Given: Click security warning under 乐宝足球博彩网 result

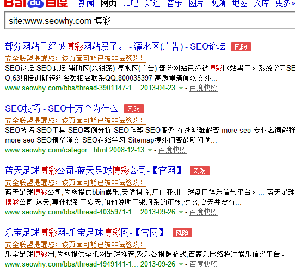Looking at the screenshot, I should point(76,245).
